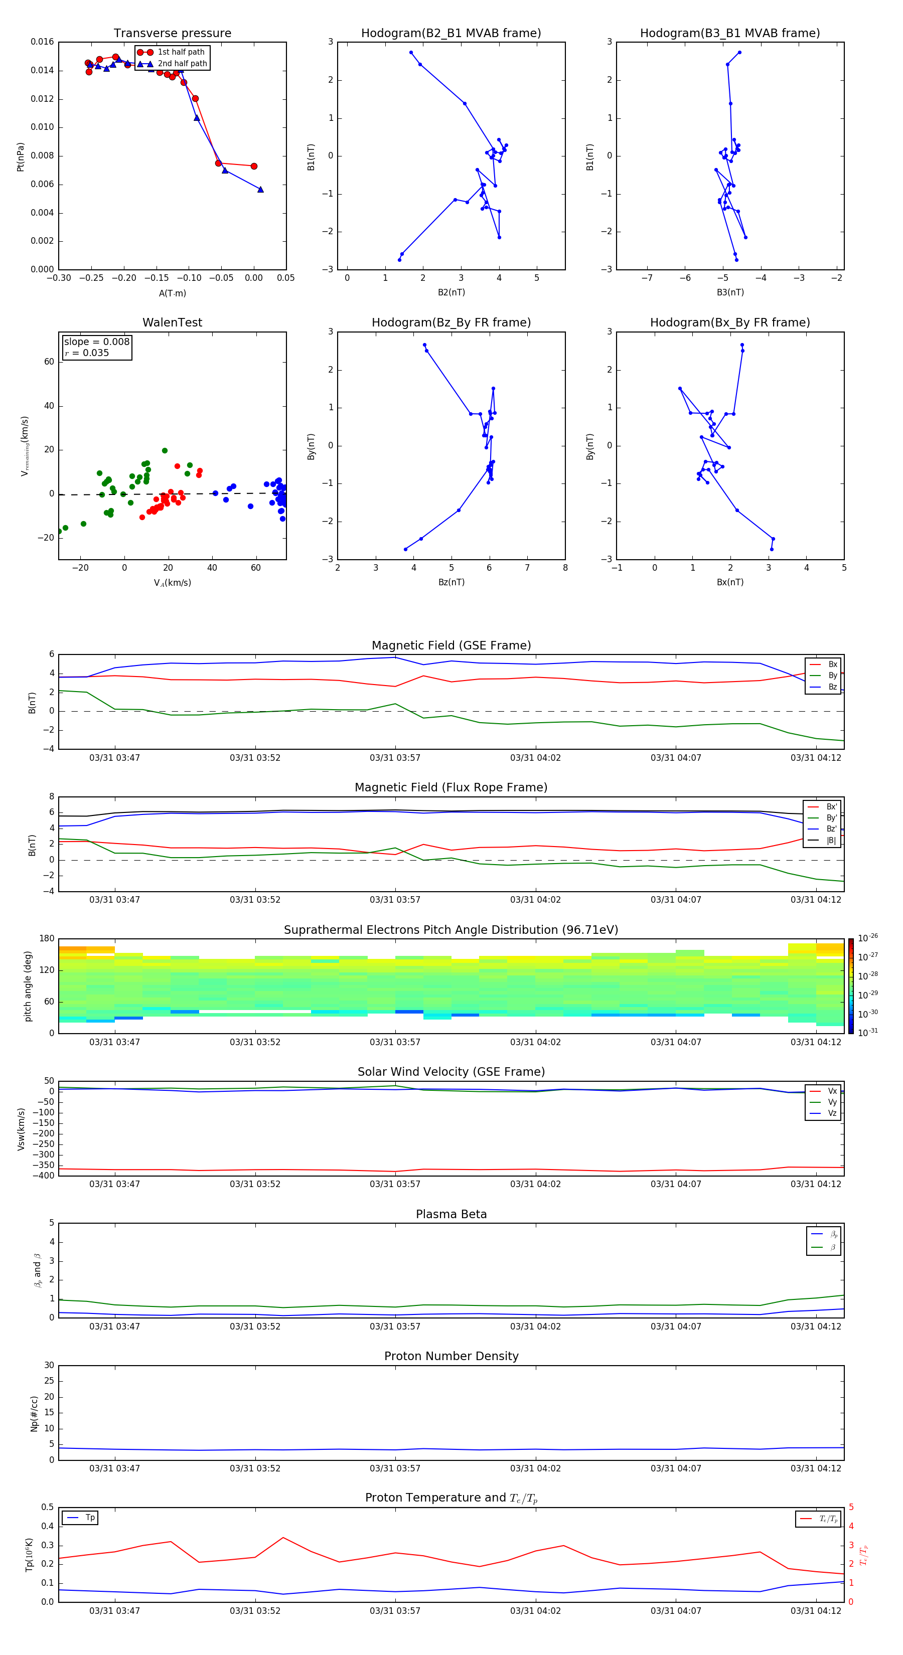
Task: Click the '1st half path' legend entry
Action: (x=171, y=52)
